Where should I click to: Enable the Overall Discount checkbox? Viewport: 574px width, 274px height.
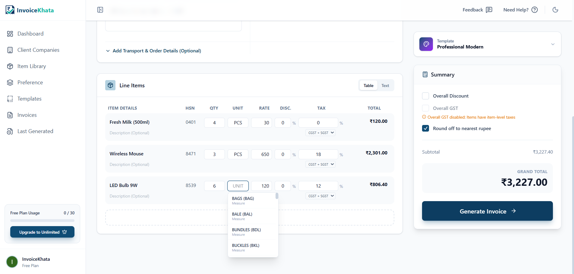pyautogui.click(x=425, y=96)
